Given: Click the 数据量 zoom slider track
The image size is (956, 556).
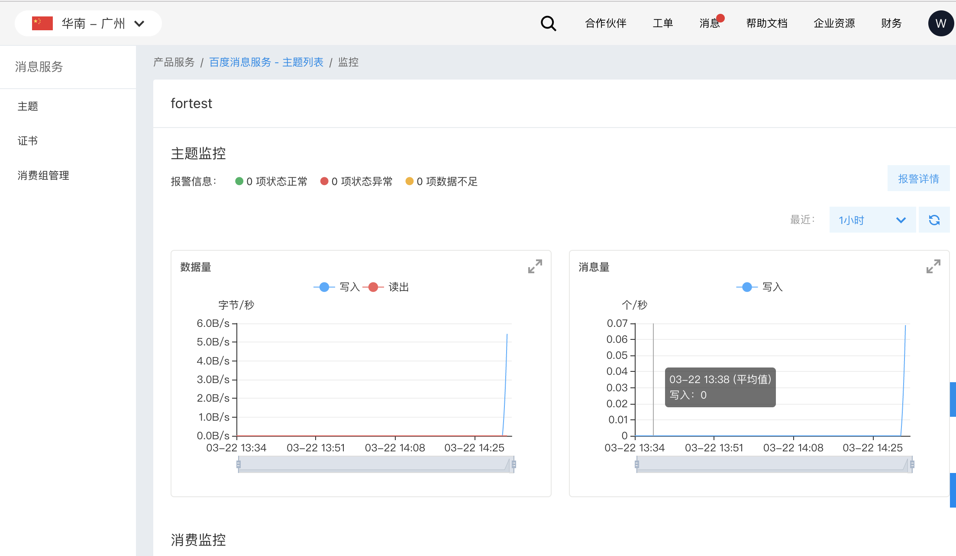Looking at the screenshot, I should [x=376, y=464].
